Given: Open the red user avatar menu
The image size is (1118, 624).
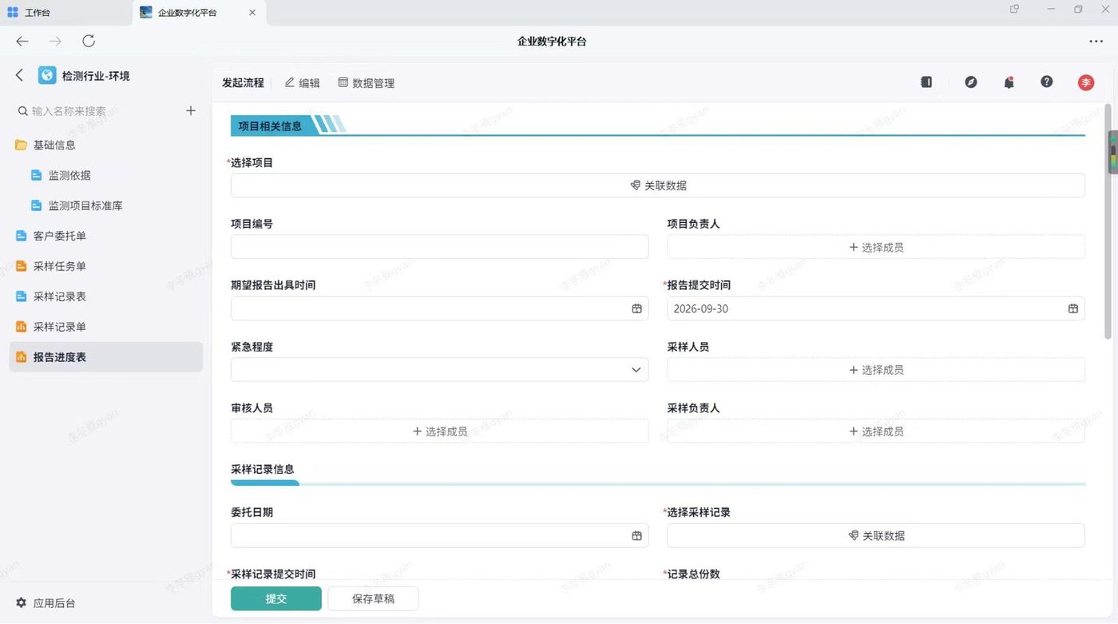Looking at the screenshot, I should pyautogui.click(x=1086, y=82).
